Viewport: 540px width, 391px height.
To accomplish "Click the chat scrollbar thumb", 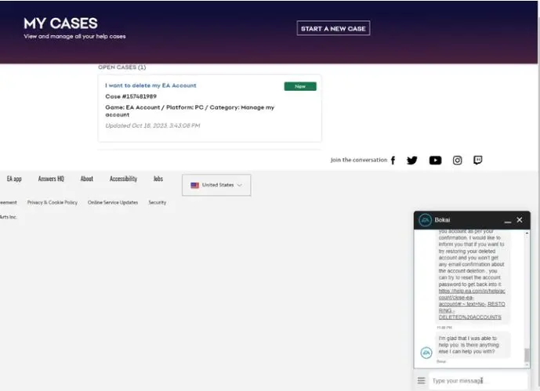I will point(527,356).
